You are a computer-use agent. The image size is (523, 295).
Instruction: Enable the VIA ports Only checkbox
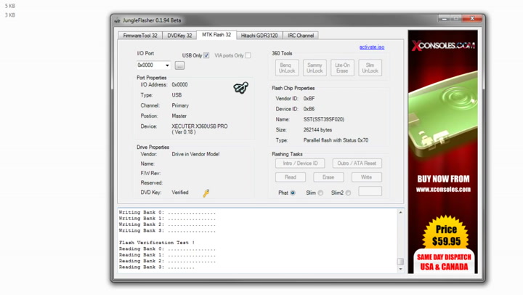click(248, 55)
